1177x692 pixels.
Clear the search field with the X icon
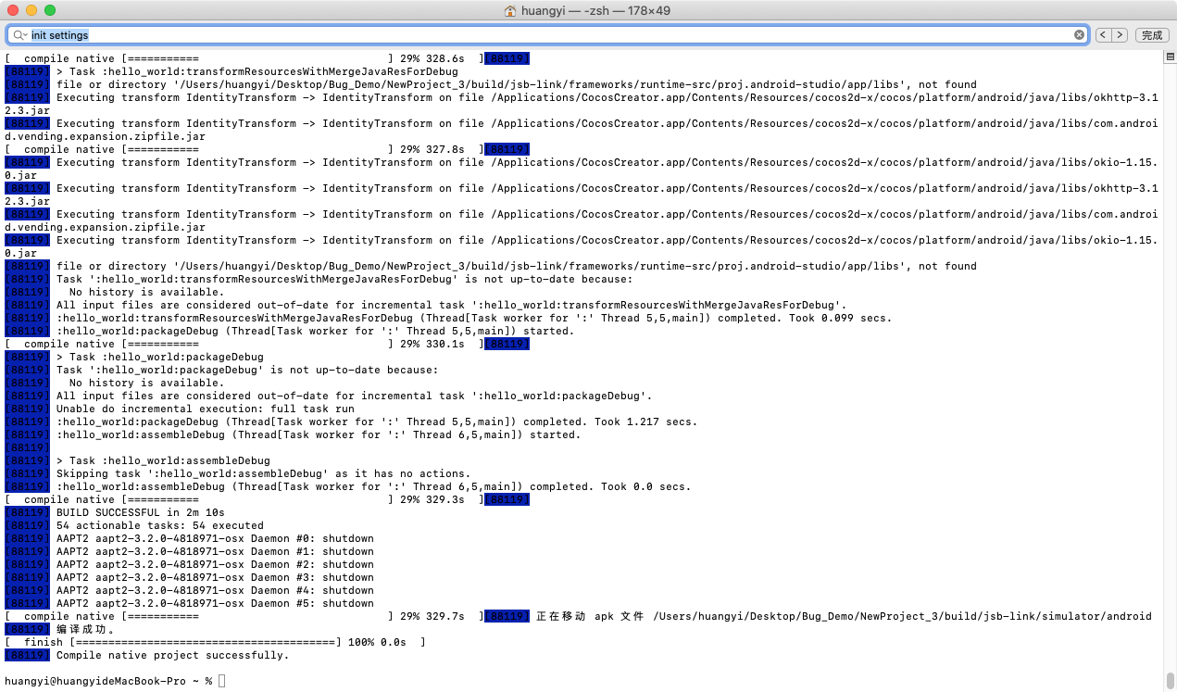[1079, 35]
